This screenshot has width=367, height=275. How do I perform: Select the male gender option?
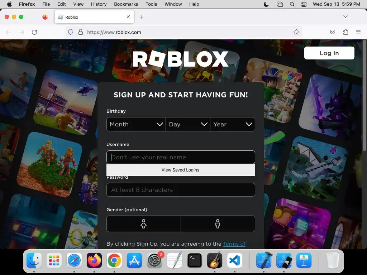pyautogui.click(x=218, y=224)
